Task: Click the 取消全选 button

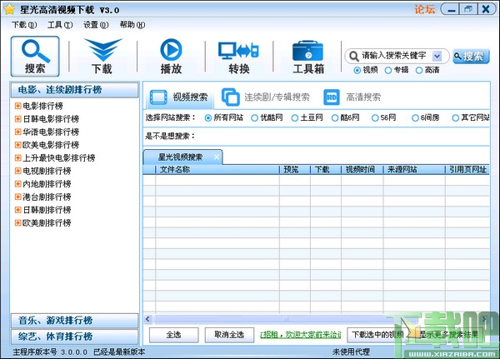Action: pos(229,335)
